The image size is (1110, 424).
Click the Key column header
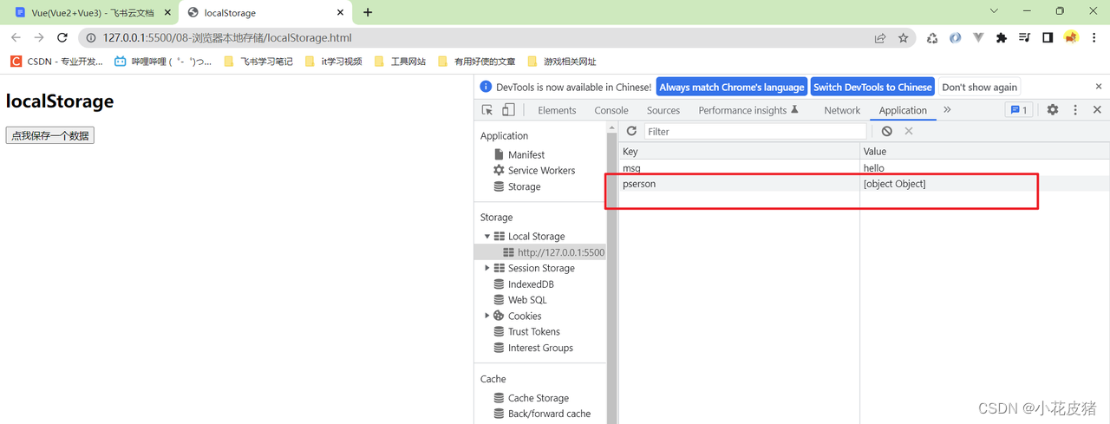(739, 151)
